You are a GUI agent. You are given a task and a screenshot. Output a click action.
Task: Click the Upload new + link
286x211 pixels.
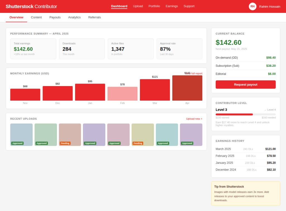coord(194,119)
